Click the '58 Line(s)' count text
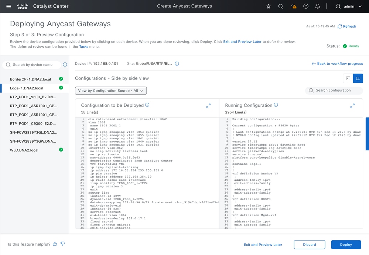The width and height of the screenshot is (369, 255). pos(90,112)
